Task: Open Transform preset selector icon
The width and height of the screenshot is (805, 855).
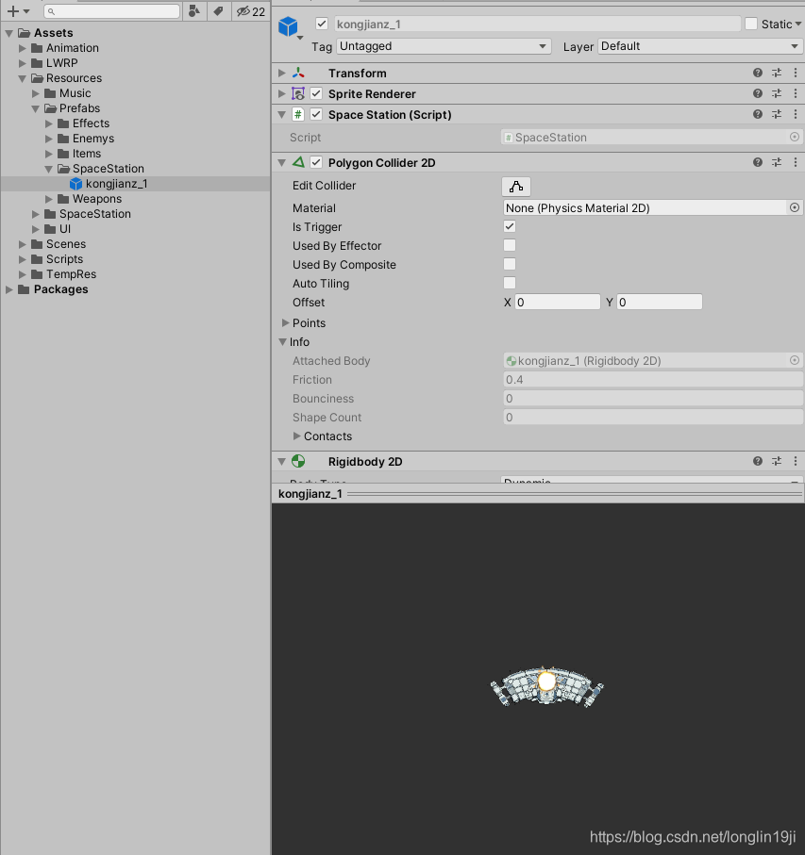Action: (777, 73)
